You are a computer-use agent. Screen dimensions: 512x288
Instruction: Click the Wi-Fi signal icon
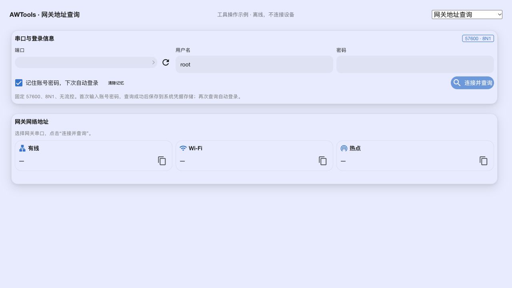(x=183, y=148)
